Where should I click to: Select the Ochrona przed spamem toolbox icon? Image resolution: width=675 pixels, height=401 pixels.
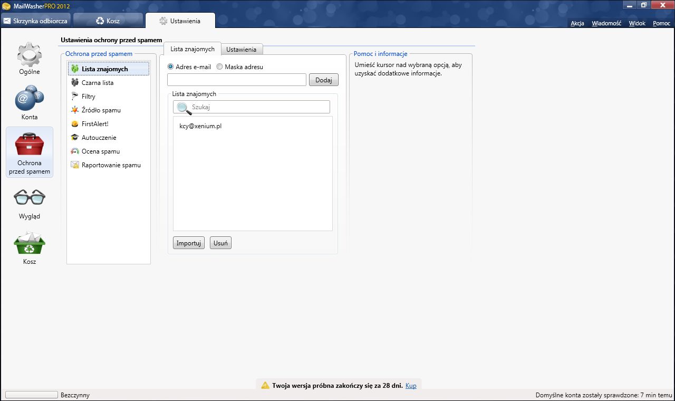(x=30, y=144)
